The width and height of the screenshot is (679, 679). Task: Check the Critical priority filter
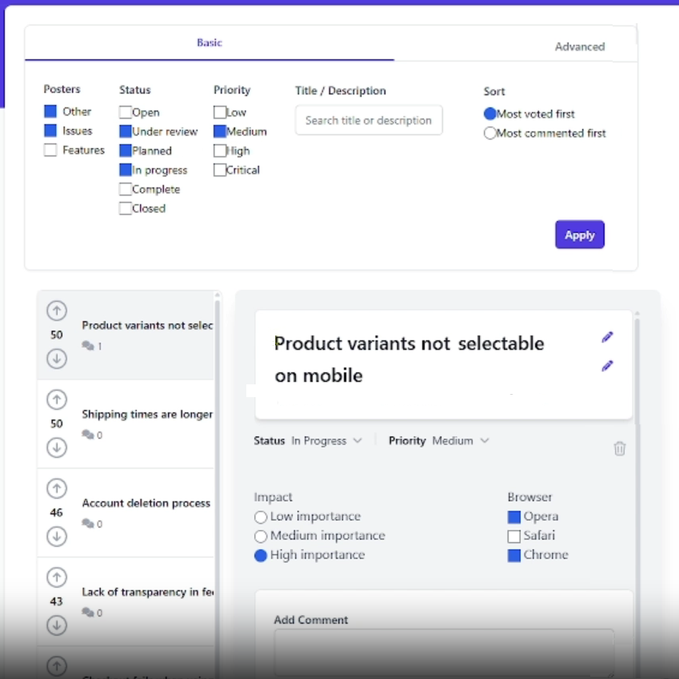pos(220,170)
